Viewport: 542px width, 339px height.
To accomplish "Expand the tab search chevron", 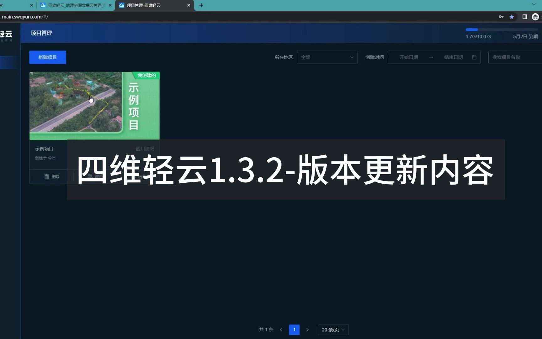I will click(534, 4).
